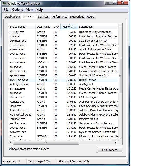164x166 pixels.
Task: Select svchost.exe using 928 K
Action: point(63,45)
